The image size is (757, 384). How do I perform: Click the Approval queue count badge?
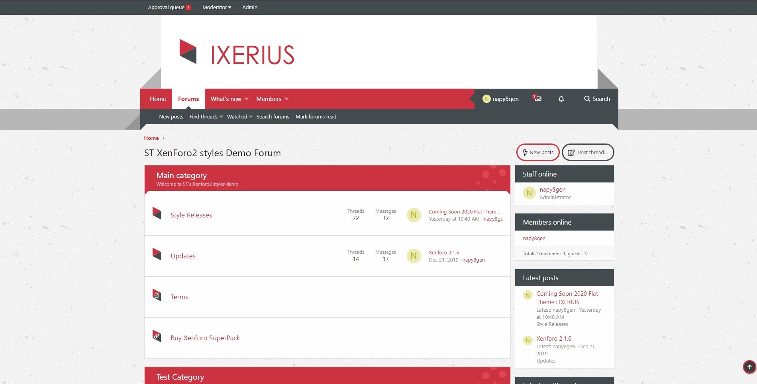point(188,8)
